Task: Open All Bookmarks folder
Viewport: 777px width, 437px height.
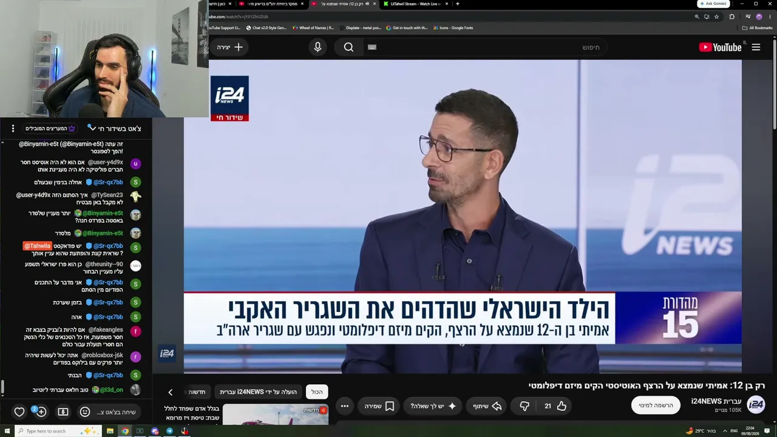Action: coord(758,28)
